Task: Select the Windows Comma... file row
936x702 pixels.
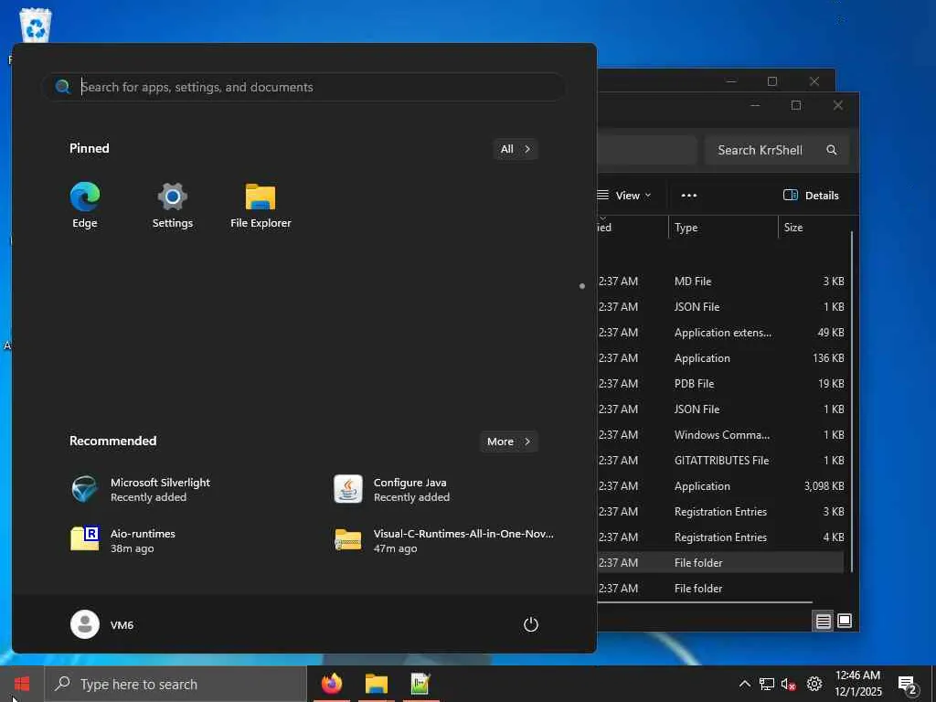Action: 720,435
